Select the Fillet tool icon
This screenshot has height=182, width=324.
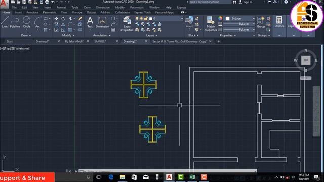tap(70, 24)
